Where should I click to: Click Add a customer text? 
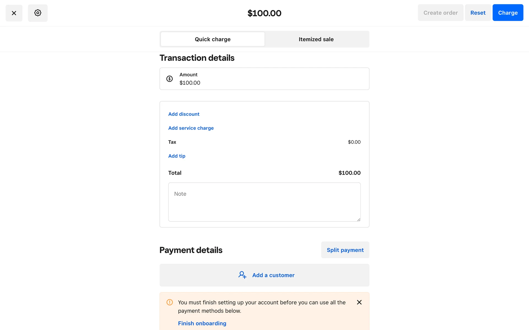pos(273,275)
